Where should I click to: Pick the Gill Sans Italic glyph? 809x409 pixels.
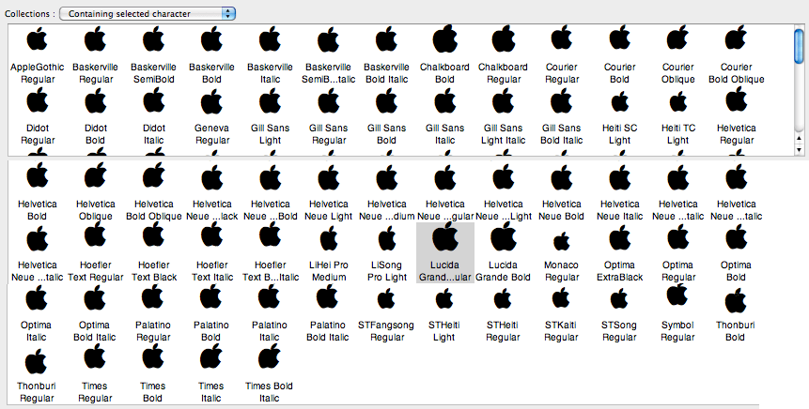tap(444, 101)
